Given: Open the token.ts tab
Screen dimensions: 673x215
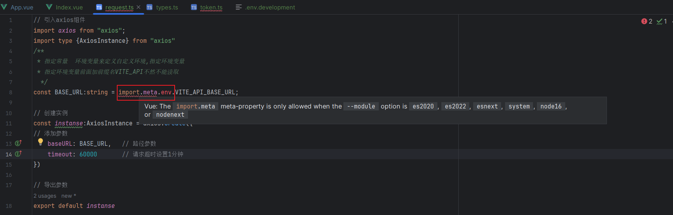Looking at the screenshot, I should (x=211, y=7).
